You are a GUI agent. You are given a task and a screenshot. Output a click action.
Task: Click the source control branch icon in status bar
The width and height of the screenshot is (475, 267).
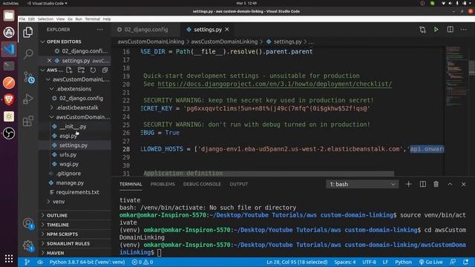point(27,262)
